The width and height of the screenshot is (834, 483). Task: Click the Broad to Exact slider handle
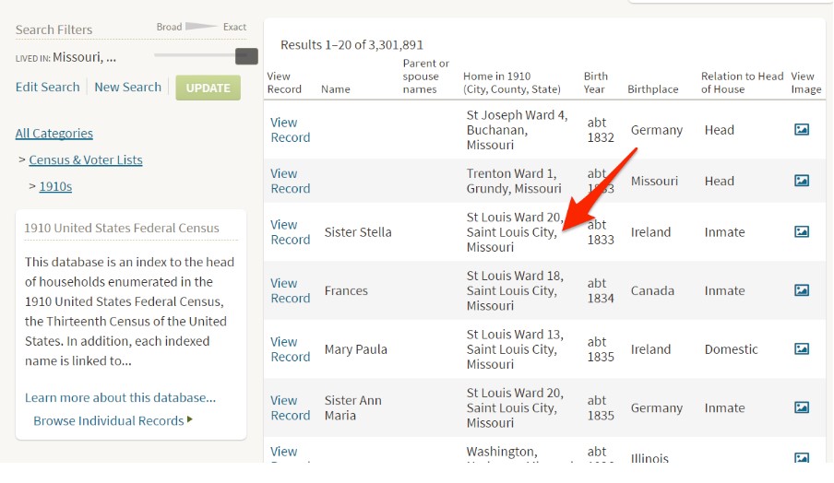[246, 56]
